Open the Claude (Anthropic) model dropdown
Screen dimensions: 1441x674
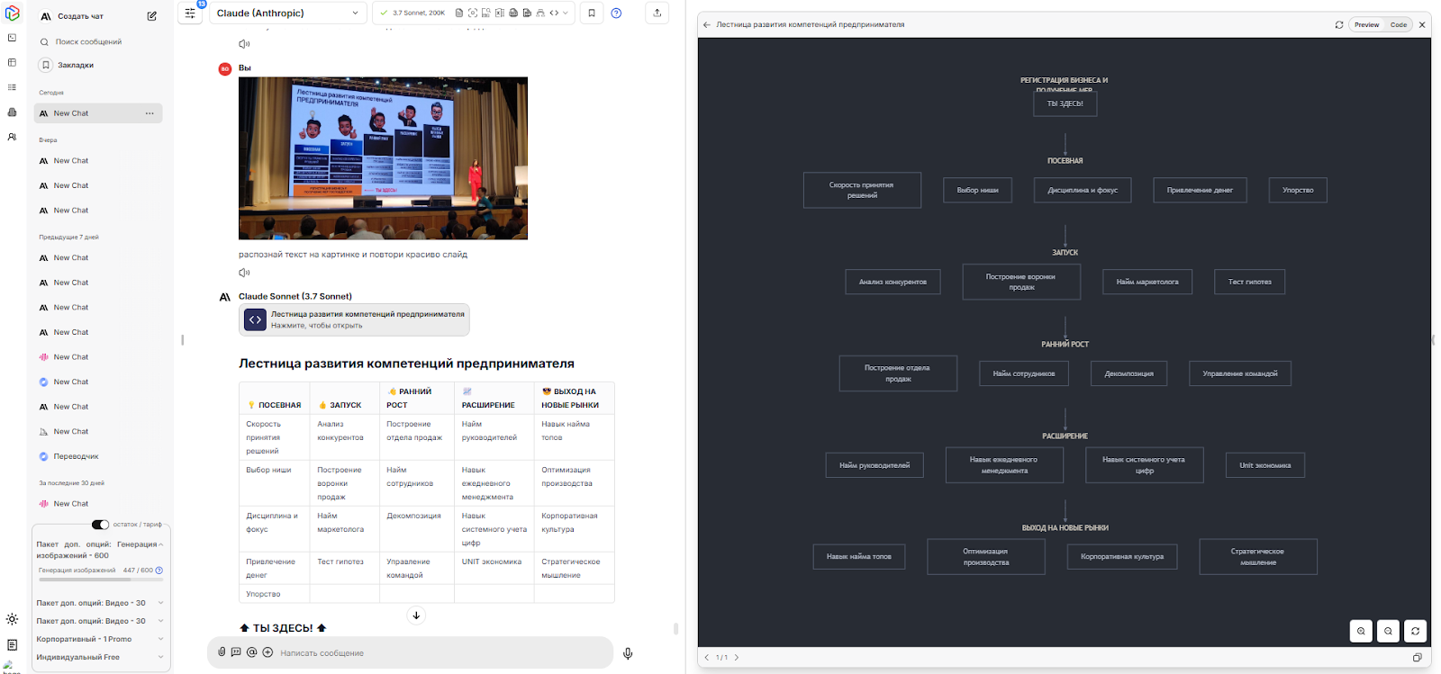coord(287,13)
